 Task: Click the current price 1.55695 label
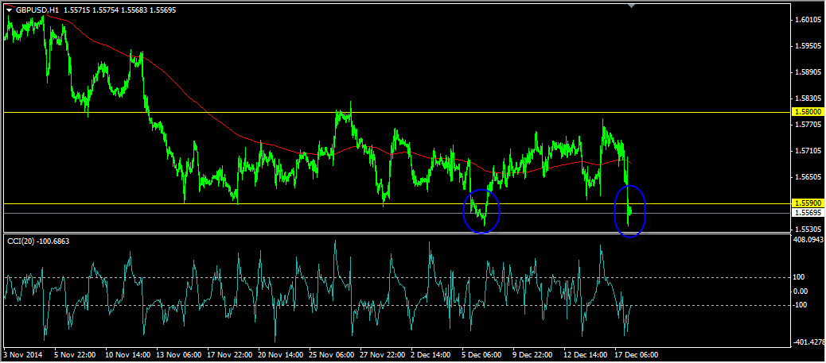[808, 213]
